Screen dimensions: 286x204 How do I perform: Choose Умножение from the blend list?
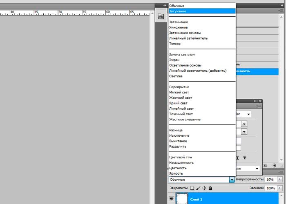click(x=178, y=27)
